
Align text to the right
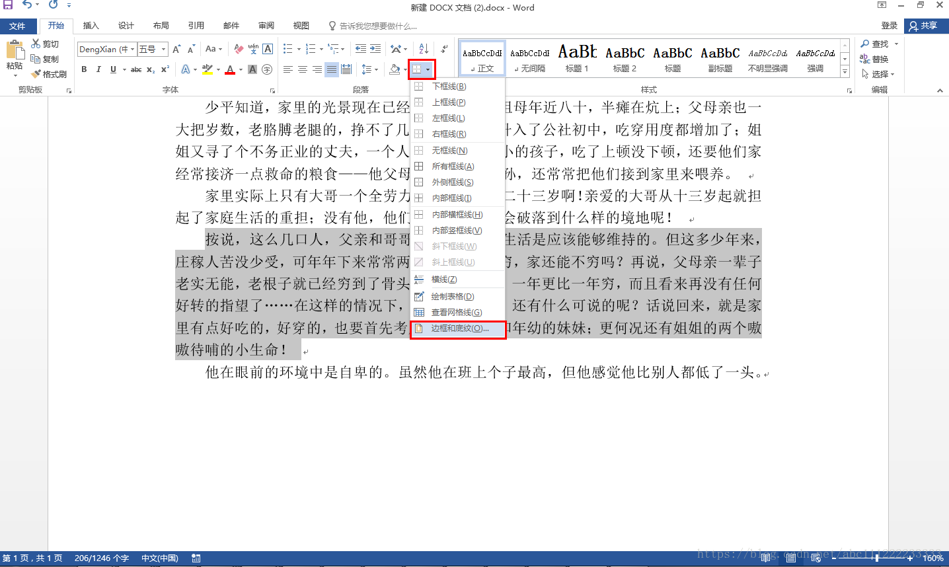click(317, 69)
